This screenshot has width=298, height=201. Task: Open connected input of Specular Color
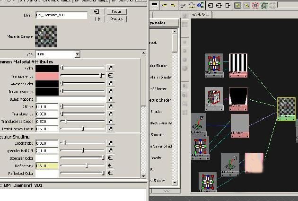[x=110, y=157]
